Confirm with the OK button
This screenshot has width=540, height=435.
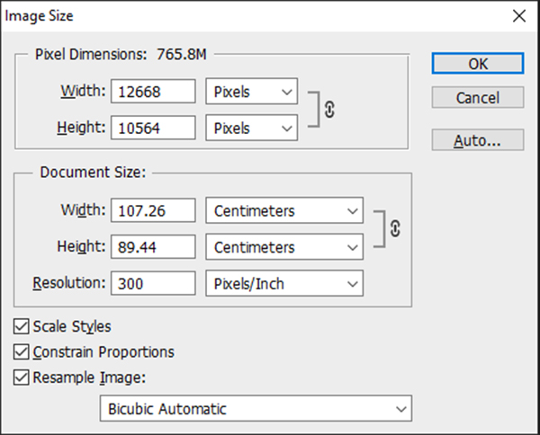(478, 63)
